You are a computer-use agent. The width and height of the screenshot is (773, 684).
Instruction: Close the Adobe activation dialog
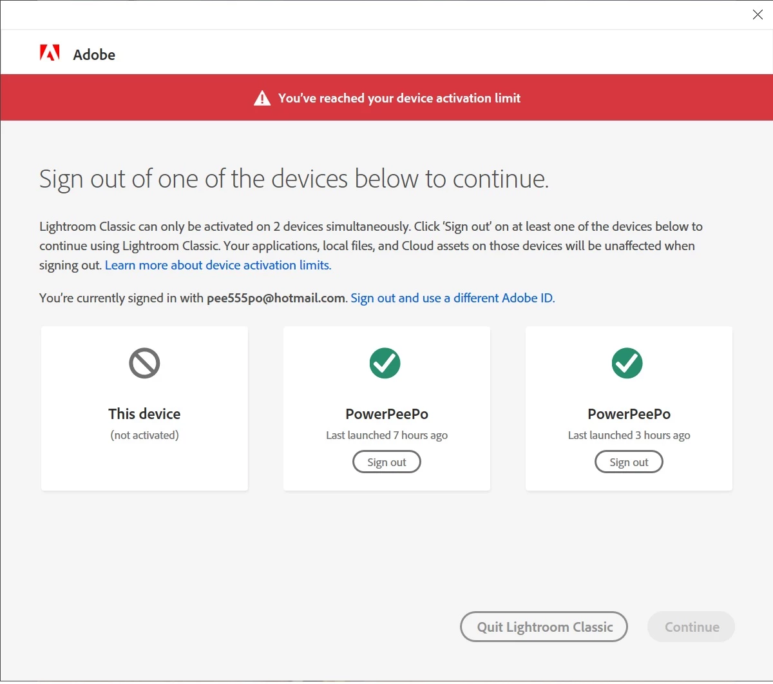(x=758, y=15)
